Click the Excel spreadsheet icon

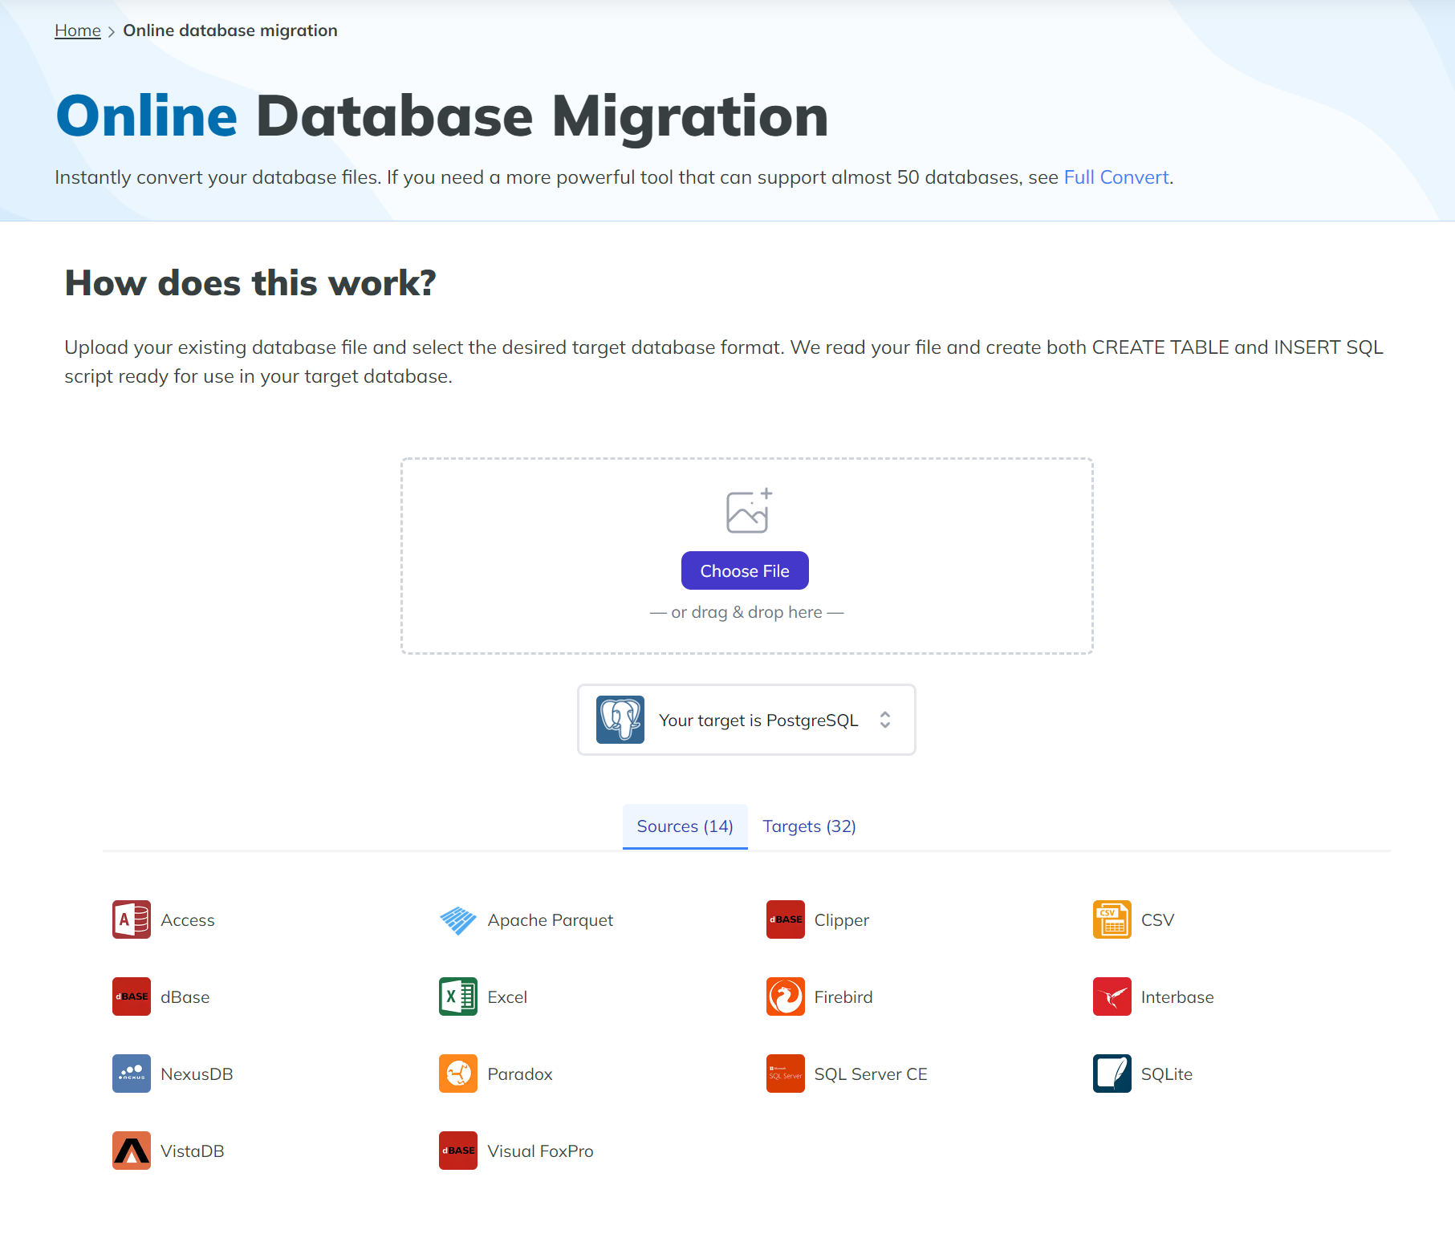point(458,996)
